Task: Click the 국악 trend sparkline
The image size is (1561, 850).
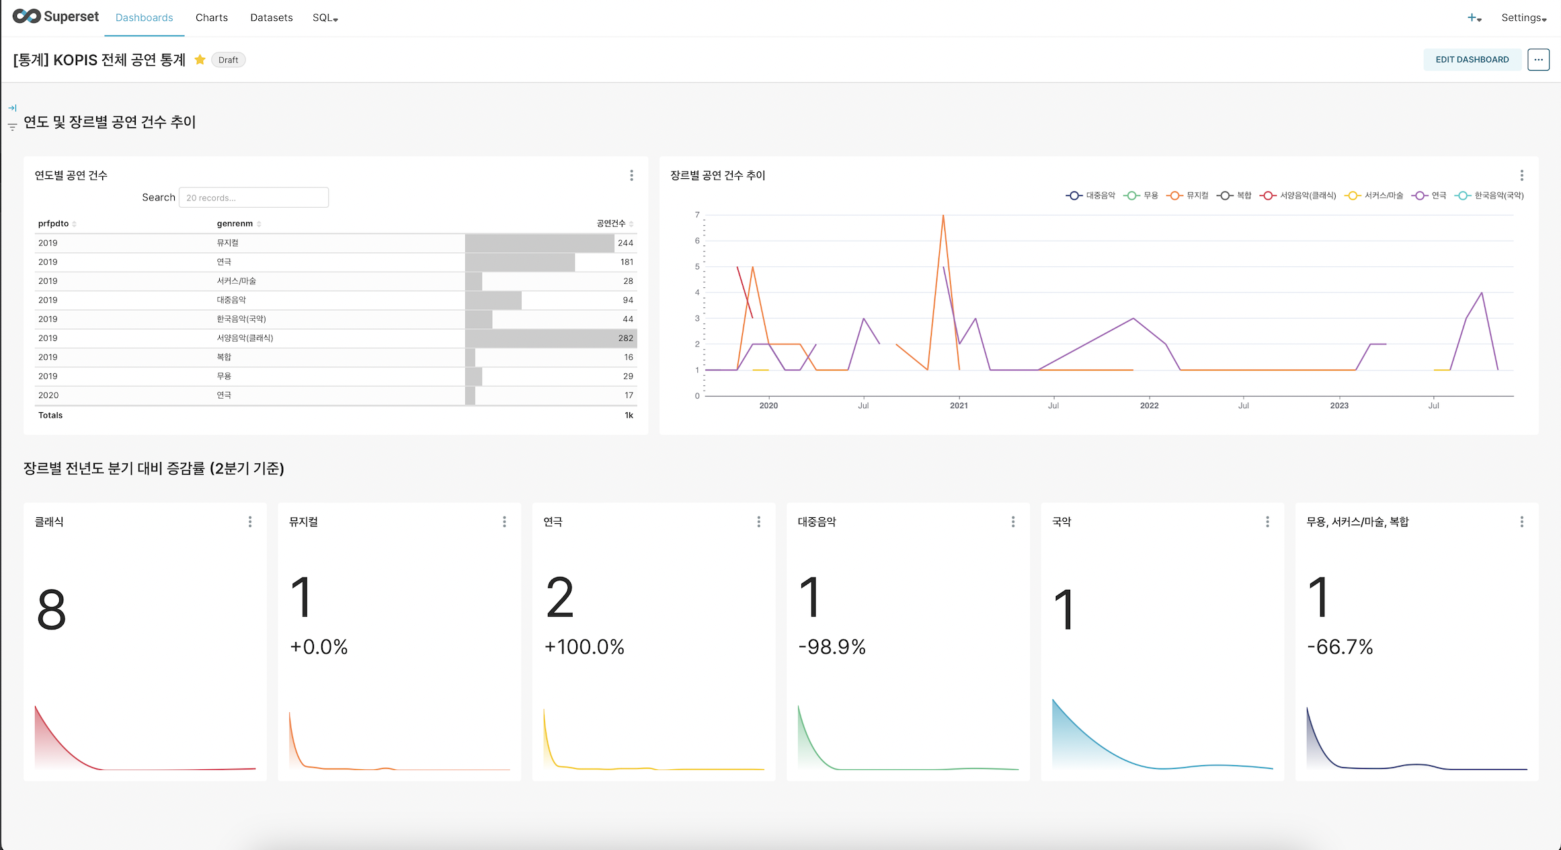Action: [x=1162, y=734]
